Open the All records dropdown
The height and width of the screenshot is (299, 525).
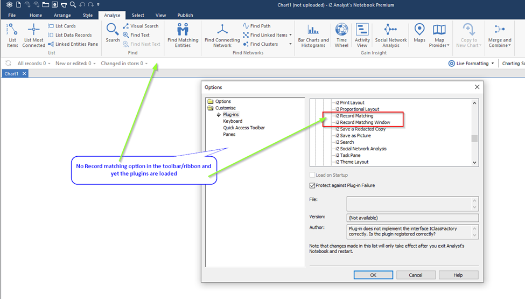point(34,63)
